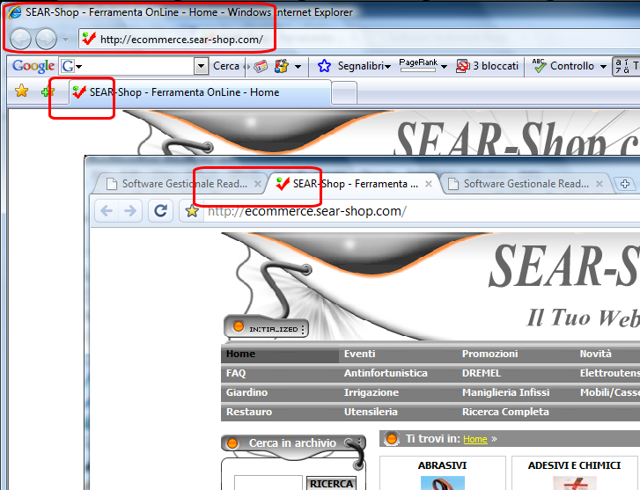Click the news card icon in the Google toolbar
The width and height of the screenshot is (640, 490).
(261, 66)
